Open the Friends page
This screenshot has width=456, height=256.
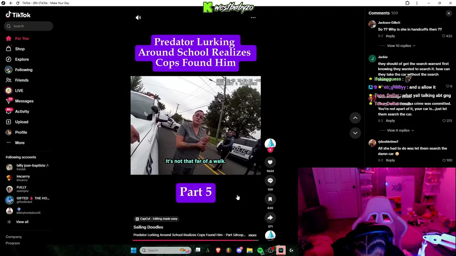pyautogui.click(x=17, y=80)
